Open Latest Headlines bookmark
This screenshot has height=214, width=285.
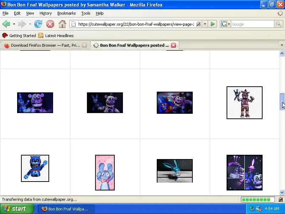[59, 36]
